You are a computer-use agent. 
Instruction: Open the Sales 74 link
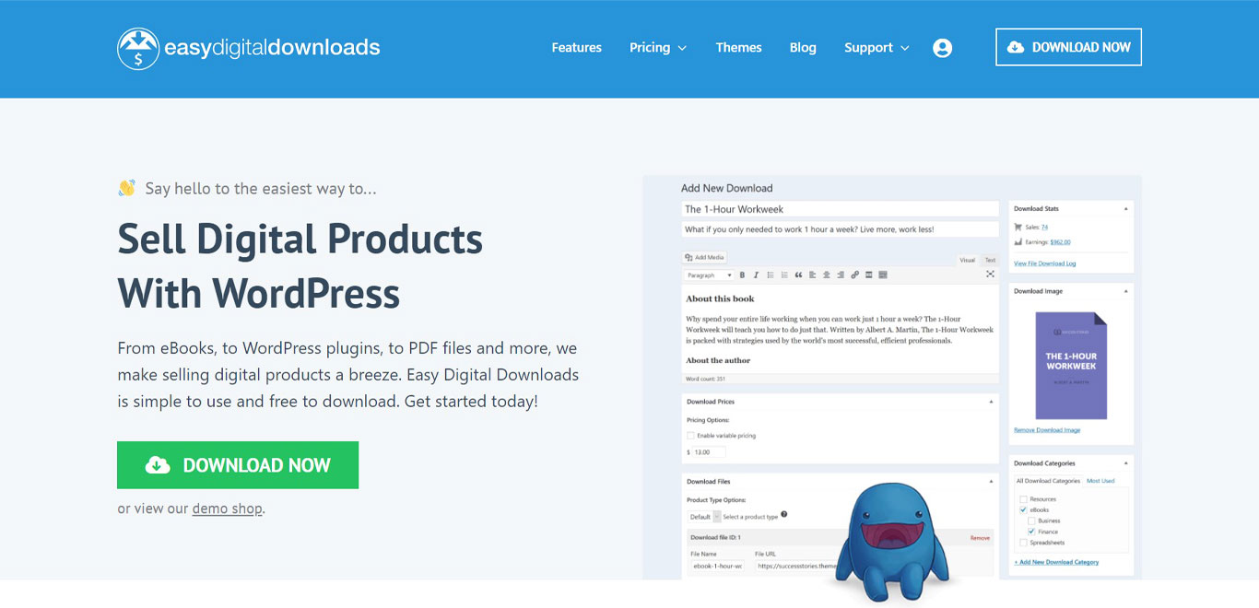pyautogui.click(x=1044, y=227)
